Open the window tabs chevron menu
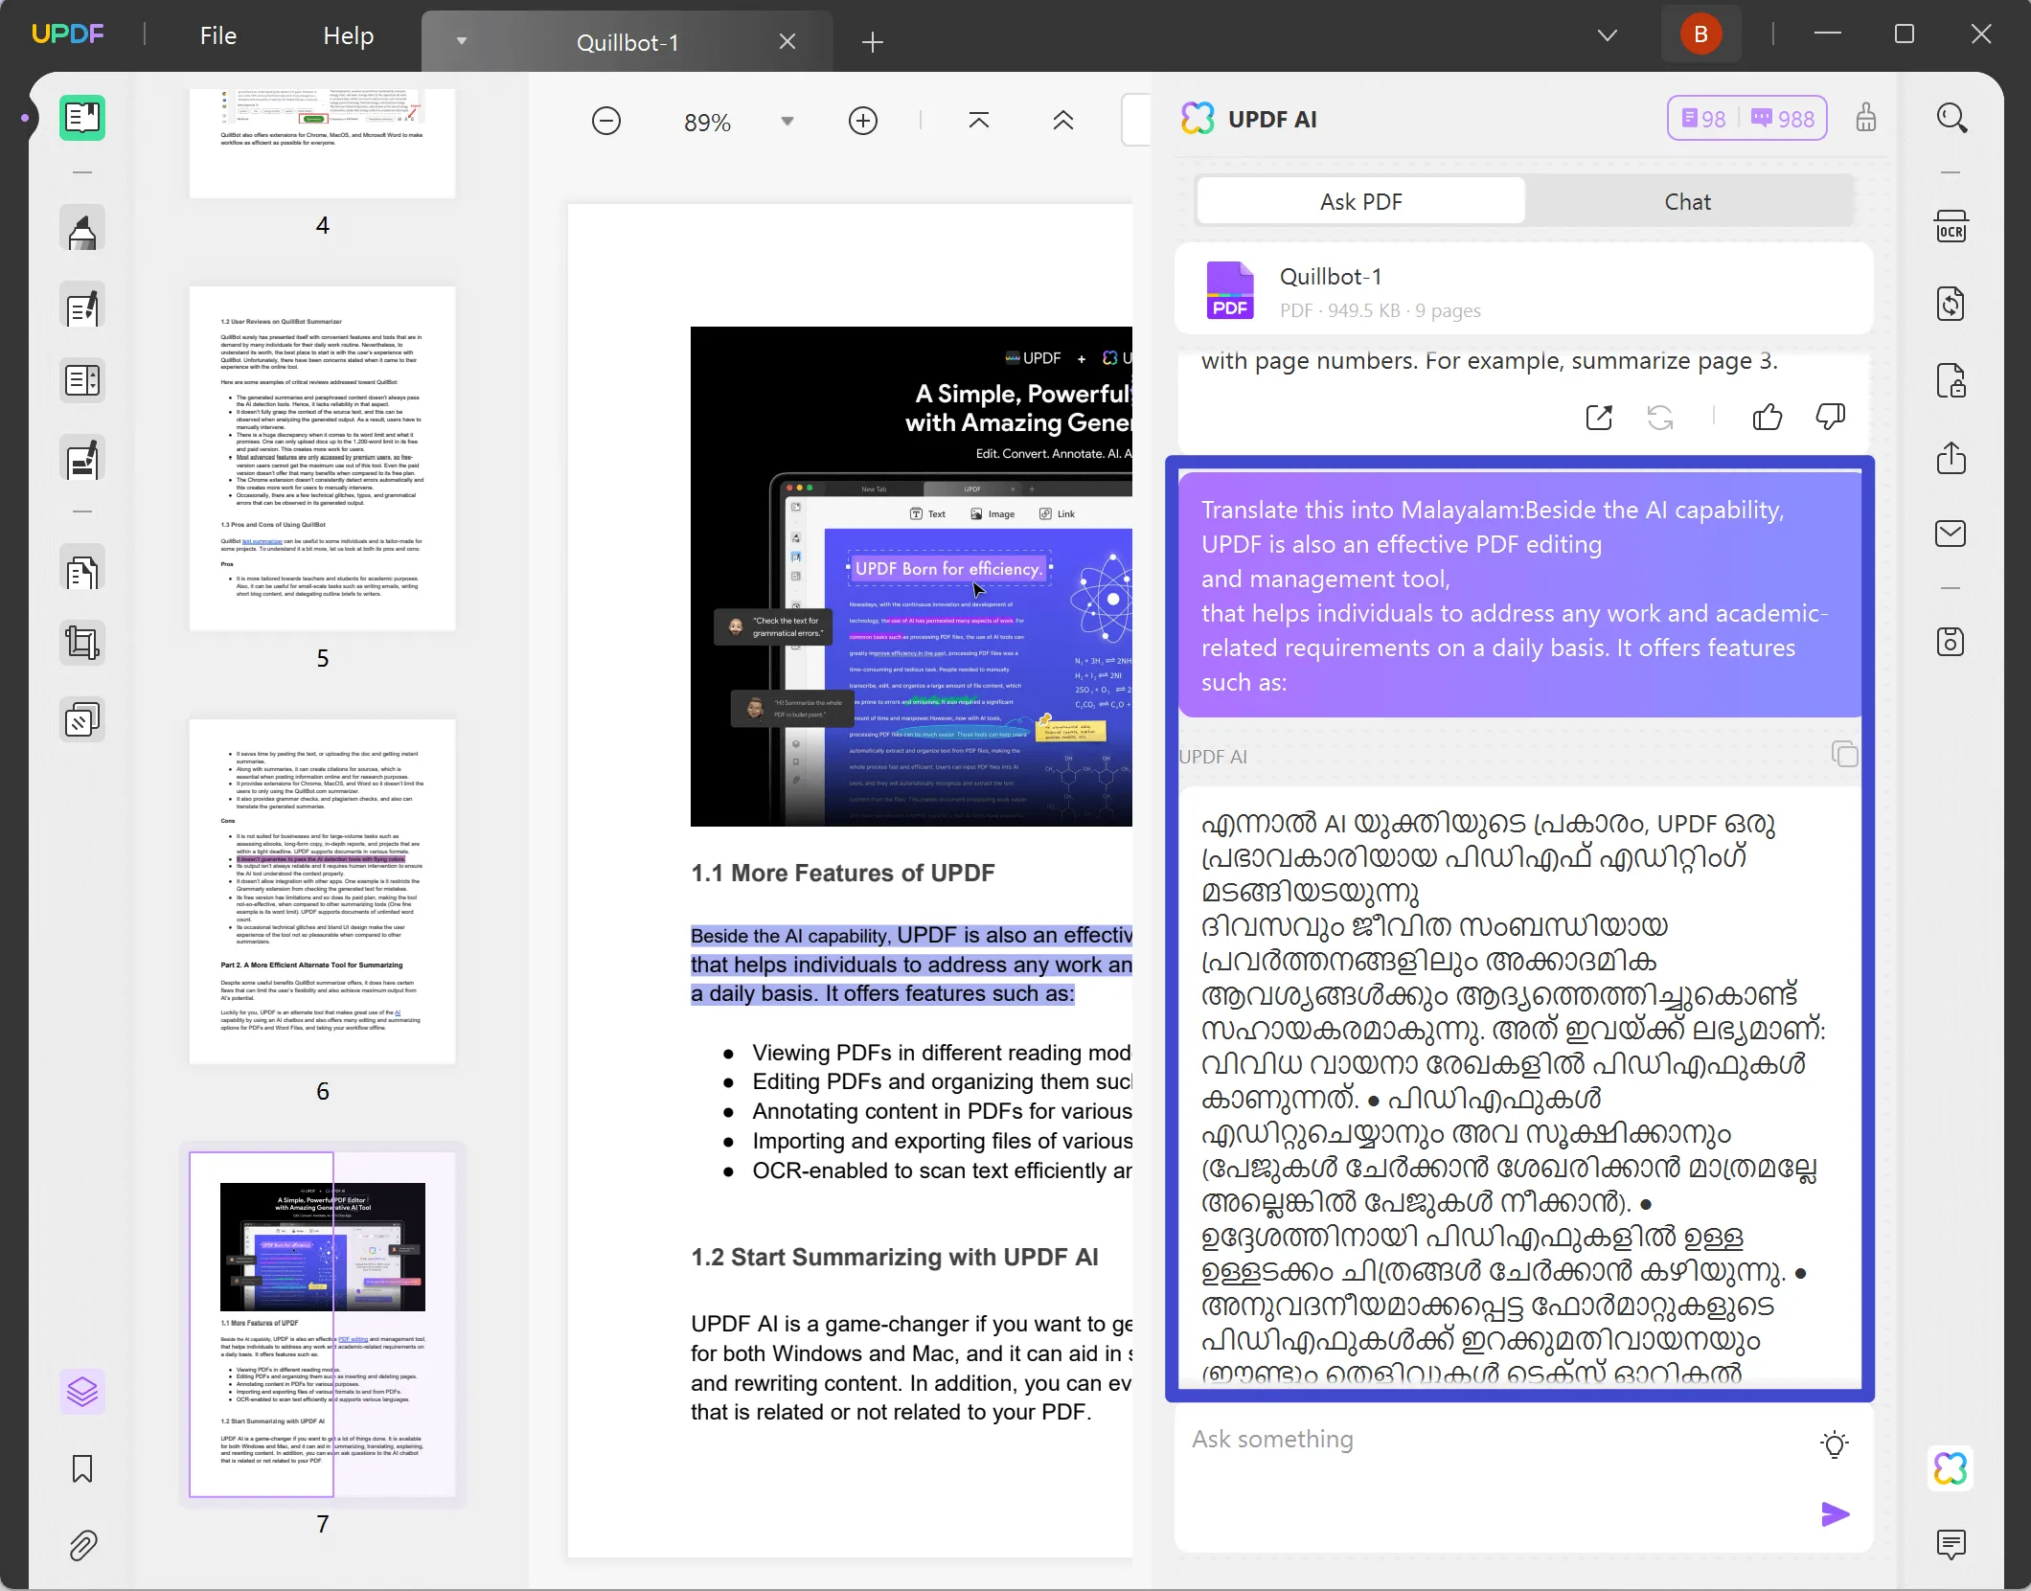 click(x=1608, y=35)
